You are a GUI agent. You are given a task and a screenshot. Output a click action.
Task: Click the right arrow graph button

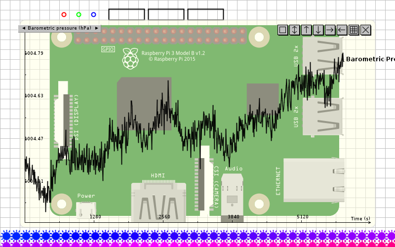point(330,30)
